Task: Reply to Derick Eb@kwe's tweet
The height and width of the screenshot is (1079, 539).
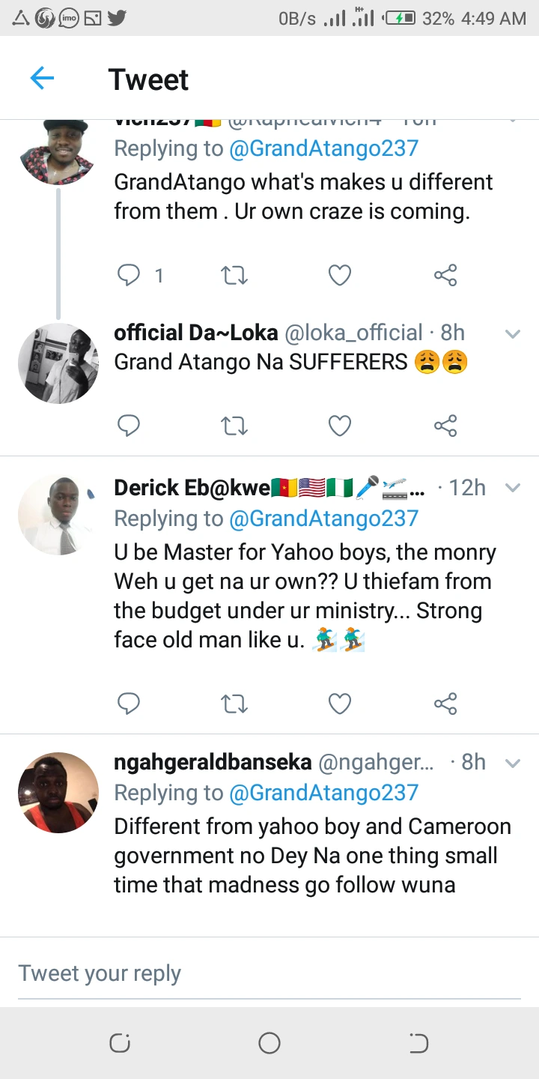Action: [129, 704]
